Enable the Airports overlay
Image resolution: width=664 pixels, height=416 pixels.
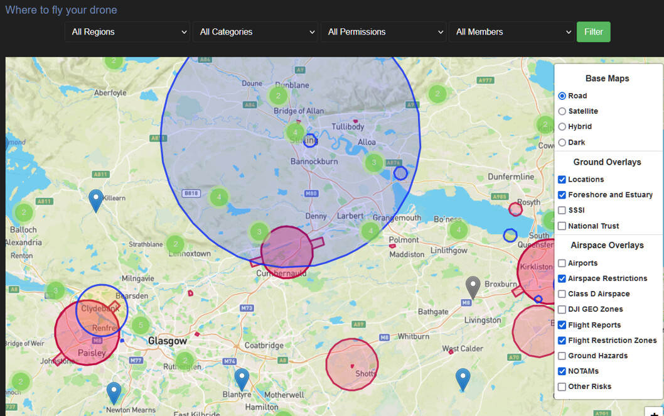(x=562, y=263)
